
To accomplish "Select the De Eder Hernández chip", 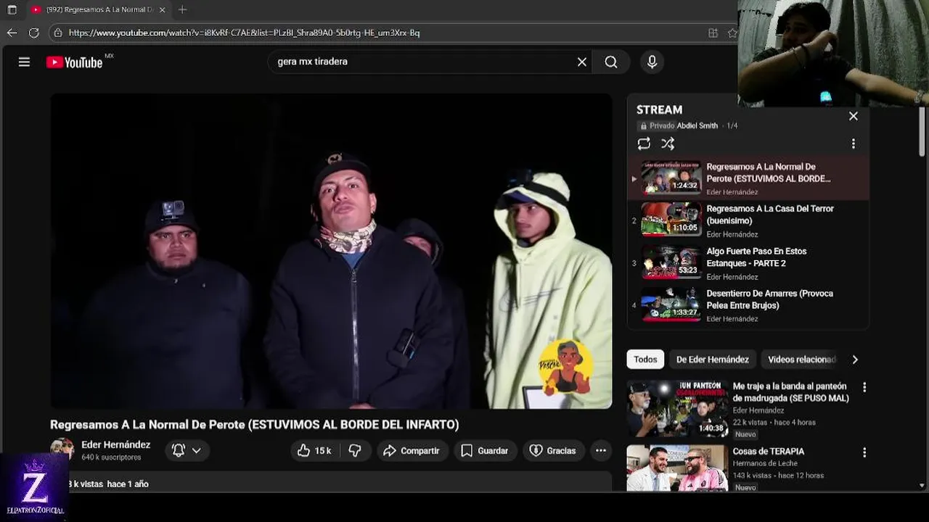I will [713, 359].
